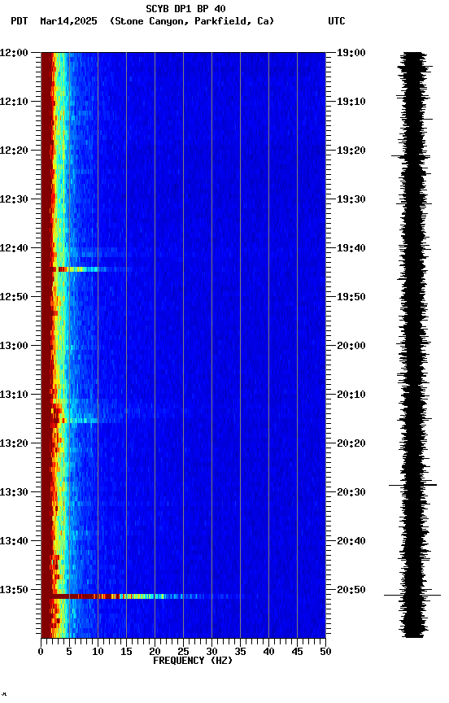Click the 0 Hz frequency tick label
The width and height of the screenshot is (449, 703).
(41, 652)
